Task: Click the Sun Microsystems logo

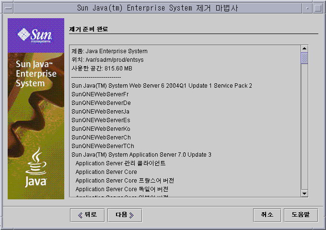Action: [35, 35]
